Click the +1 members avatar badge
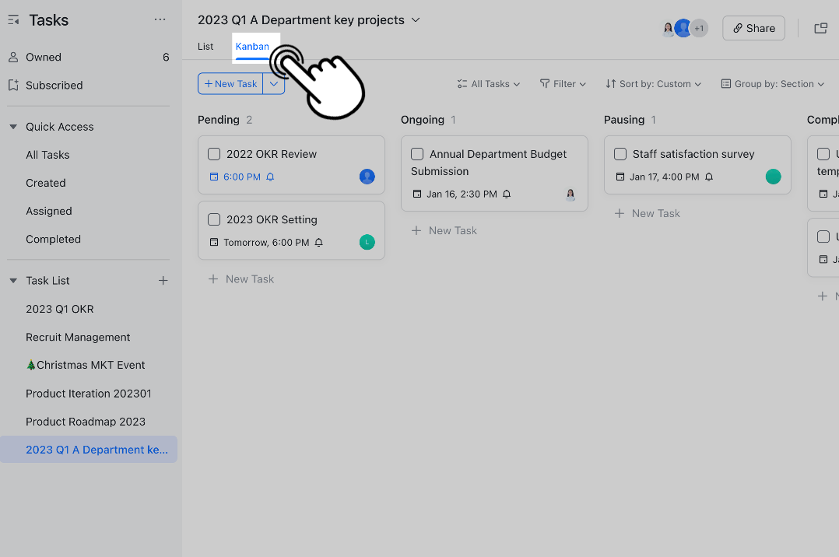The height and width of the screenshot is (557, 839). click(699, 29)
